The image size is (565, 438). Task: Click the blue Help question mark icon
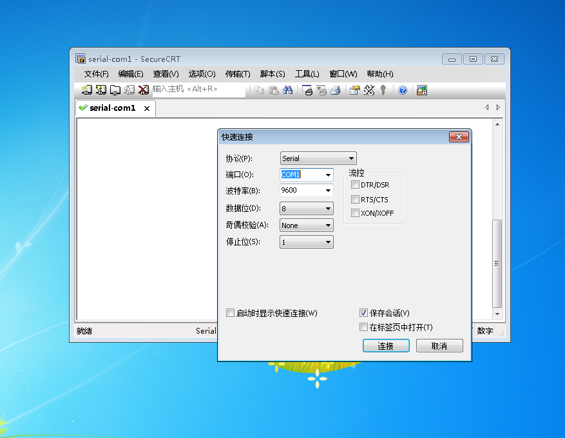tap(403, 90)
